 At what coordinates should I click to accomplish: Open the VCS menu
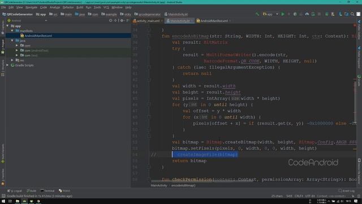coord(106,7)
